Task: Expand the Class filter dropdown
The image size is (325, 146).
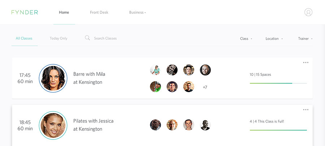Action: tap(246, 39)
